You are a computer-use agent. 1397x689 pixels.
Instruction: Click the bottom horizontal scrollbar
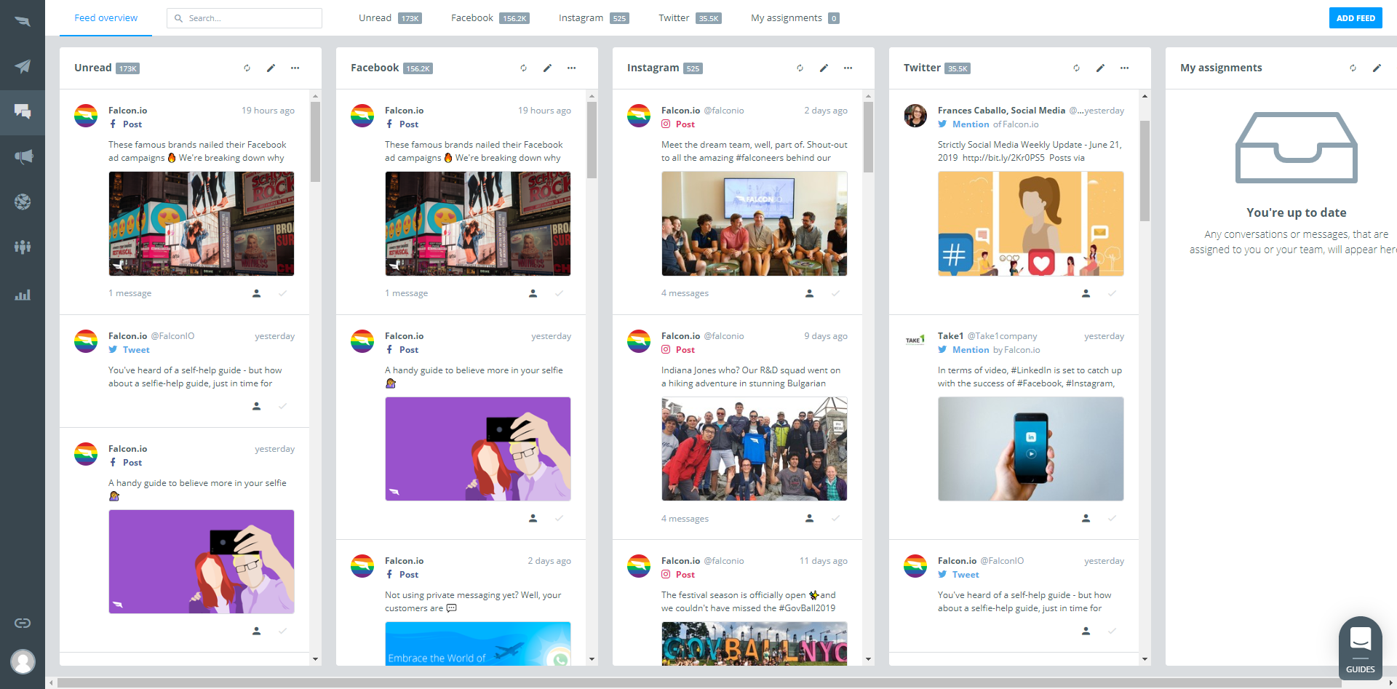[698, 683]
